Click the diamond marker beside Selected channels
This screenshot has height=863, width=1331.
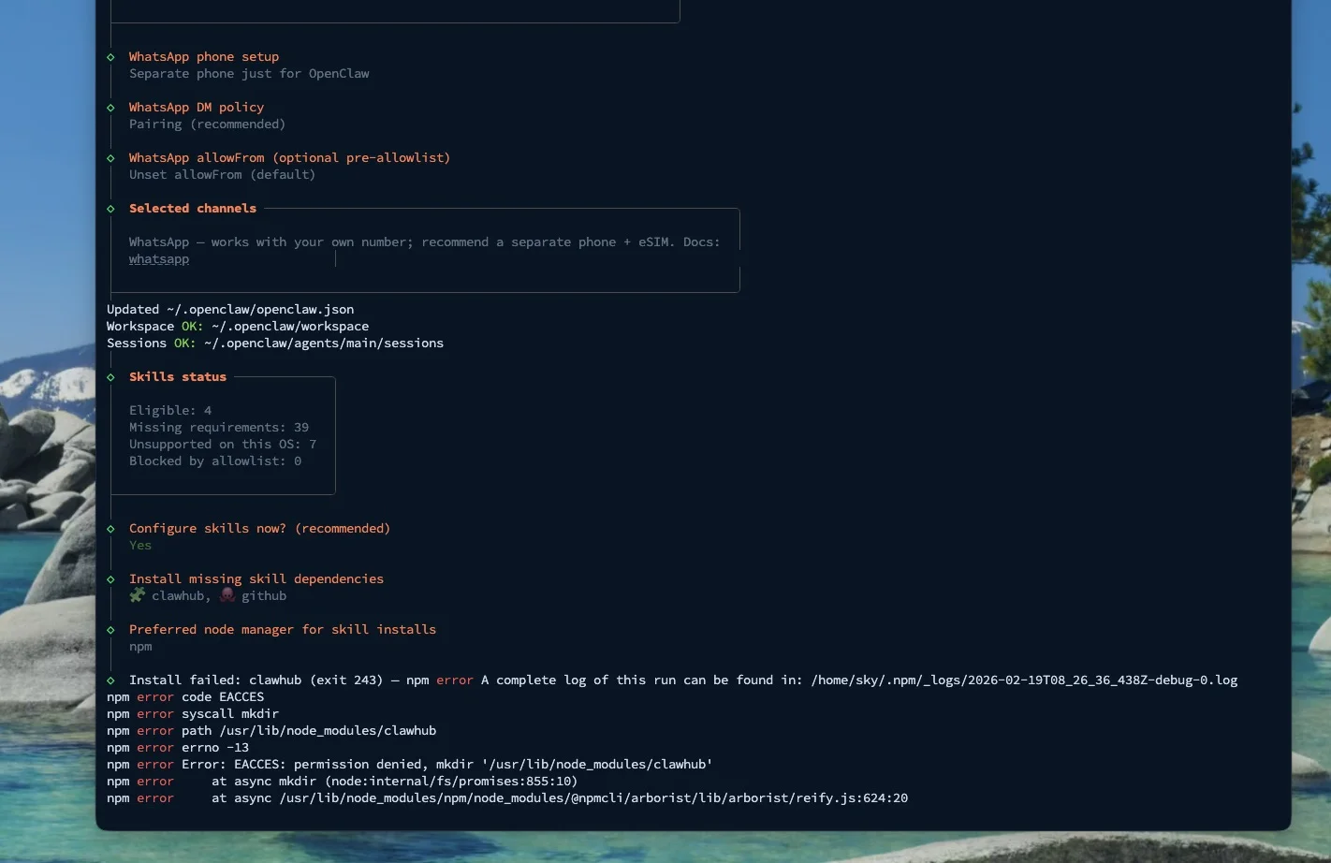tap(110, 209)
